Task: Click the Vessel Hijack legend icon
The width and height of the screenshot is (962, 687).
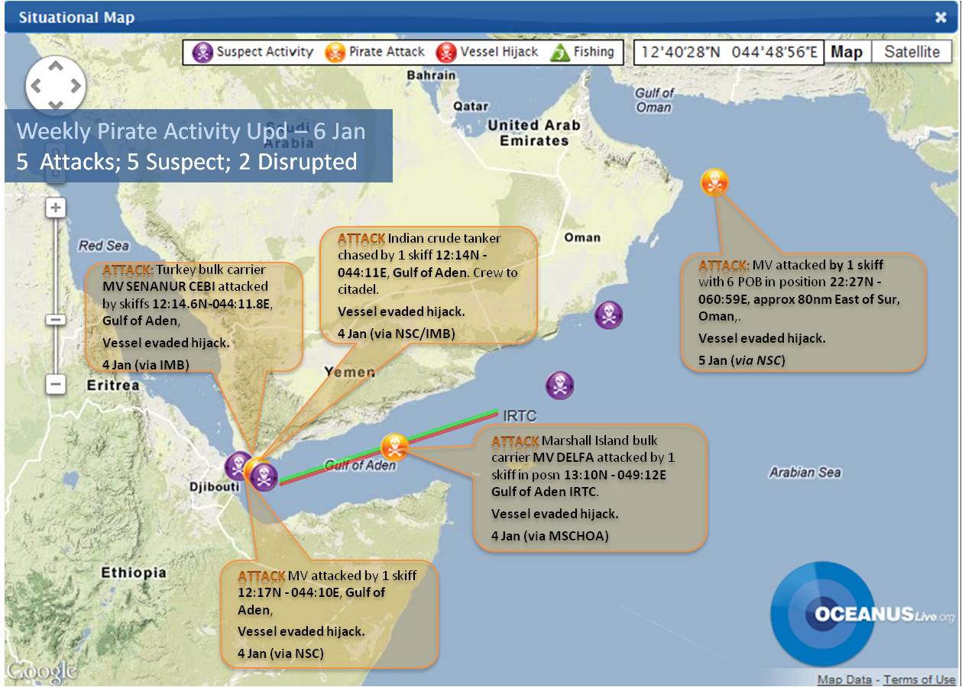Action: pyautogui.click(x=445, y=53)
